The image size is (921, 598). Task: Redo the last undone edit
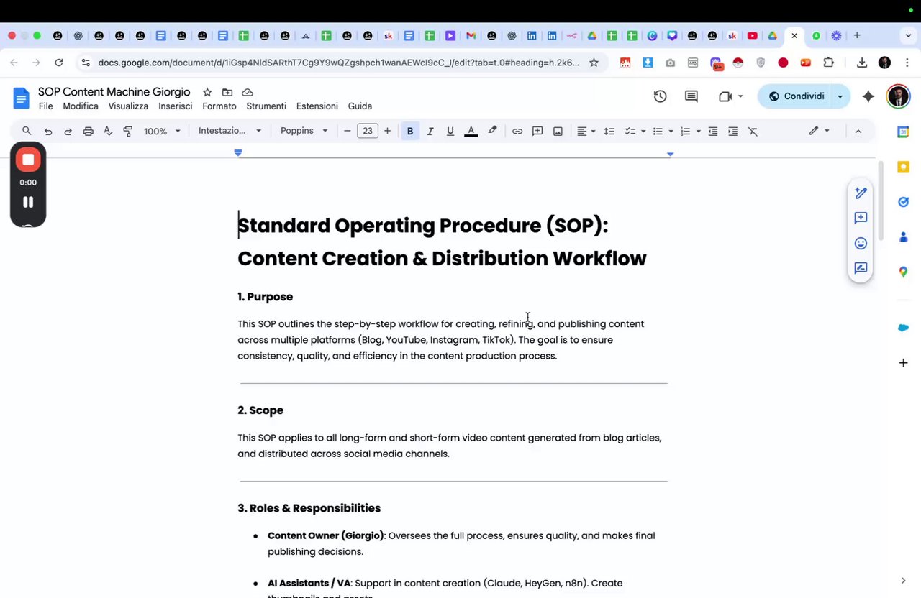(x=68, y=131)
